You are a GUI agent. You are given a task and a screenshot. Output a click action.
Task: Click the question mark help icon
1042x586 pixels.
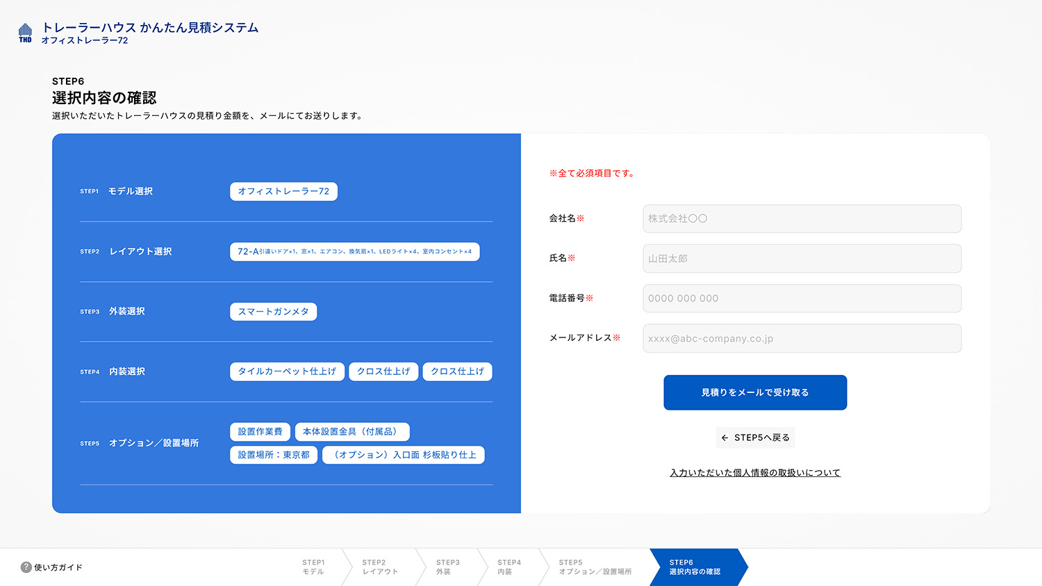click(x=26, y=567)
